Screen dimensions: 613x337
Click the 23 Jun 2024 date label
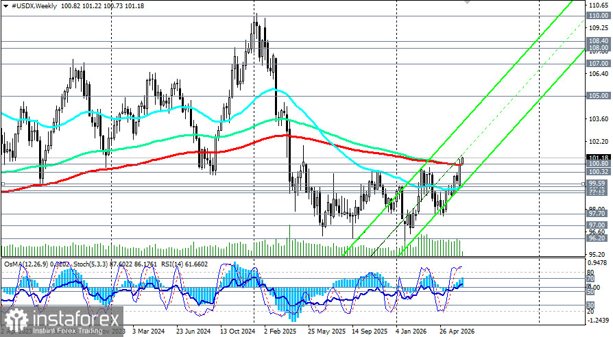[193, 331]
